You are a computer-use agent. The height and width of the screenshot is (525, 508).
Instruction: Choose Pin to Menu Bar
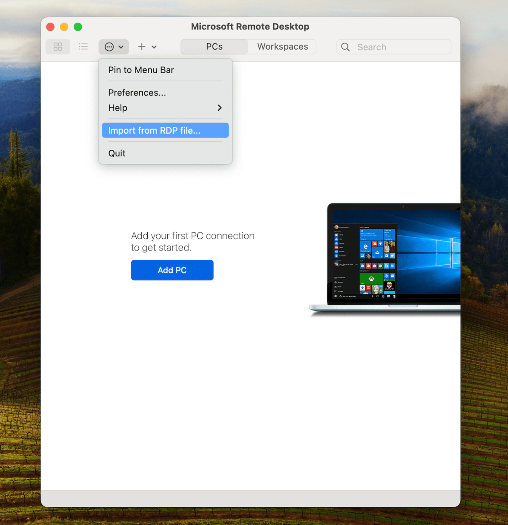(165, 70)
